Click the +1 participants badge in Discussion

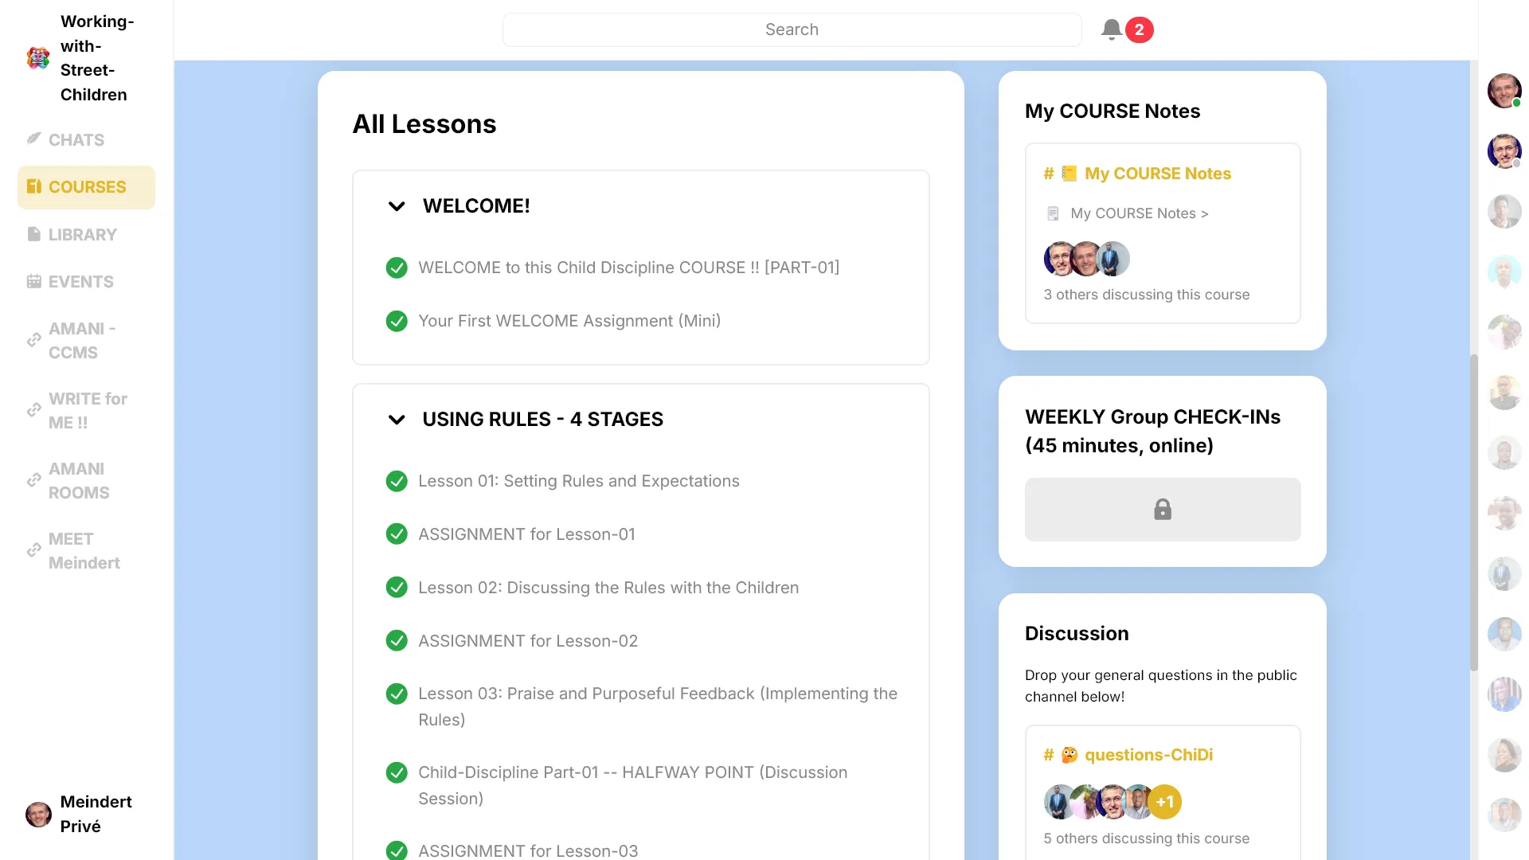pyautogui.click(x=1164, y=802)
